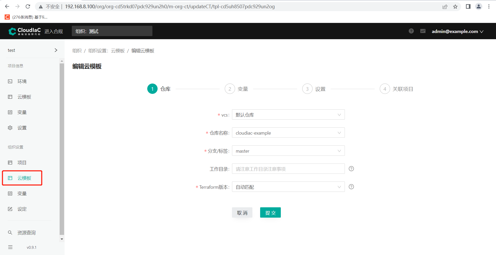Open 资源查询 via the search icon
496x255 pixels.
pyautogui.click(x=10, y=232)
